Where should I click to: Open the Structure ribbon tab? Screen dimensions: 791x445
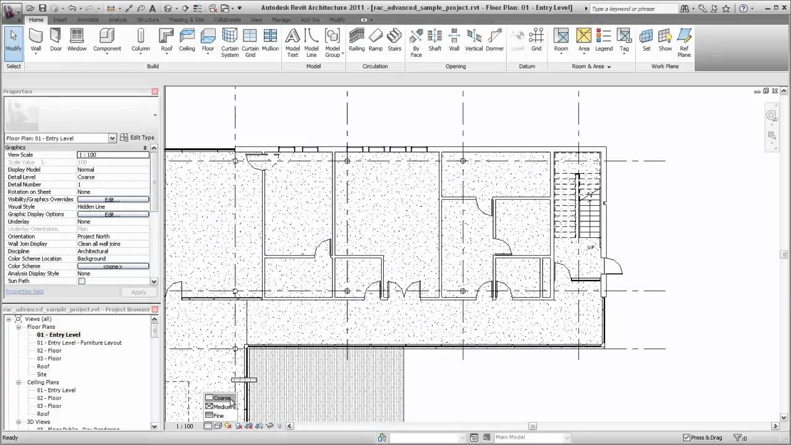pyautogui.click(x=148, y=20)
